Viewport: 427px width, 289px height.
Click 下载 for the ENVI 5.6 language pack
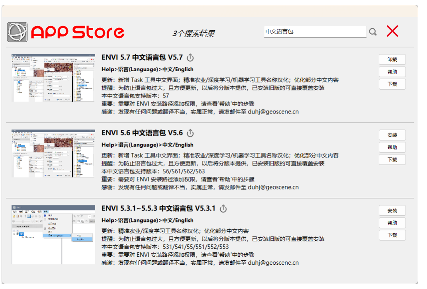point(392,160)
